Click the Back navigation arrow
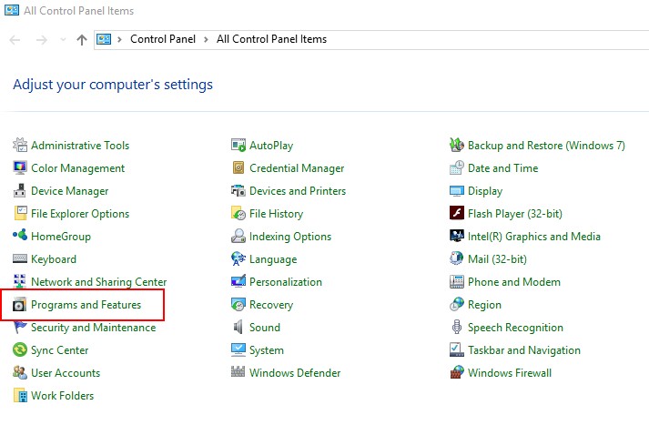Image resolution: width=649 pixels, height=425 pixels. click(15, 40)
